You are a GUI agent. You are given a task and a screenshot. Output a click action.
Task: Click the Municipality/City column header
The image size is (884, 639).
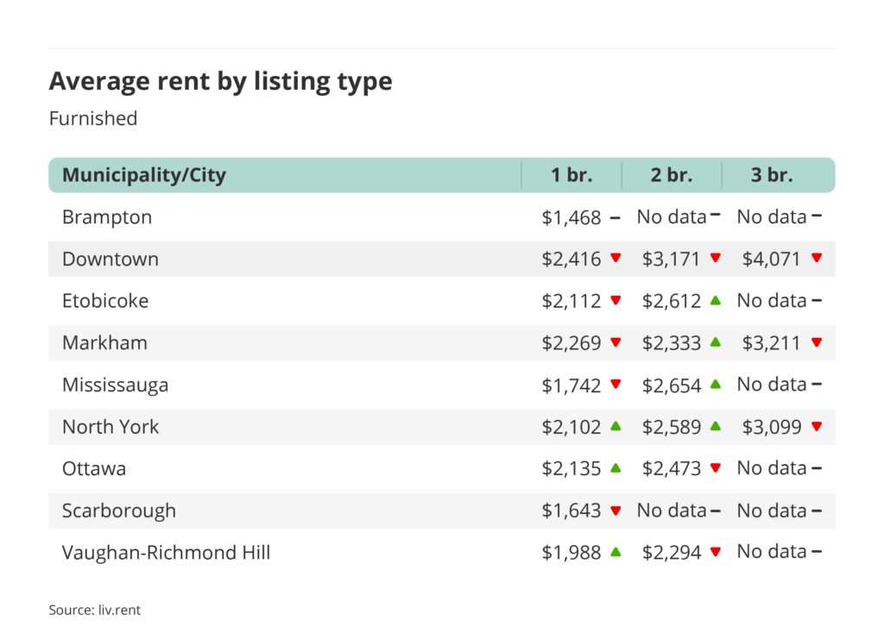(x=144, y=176)
